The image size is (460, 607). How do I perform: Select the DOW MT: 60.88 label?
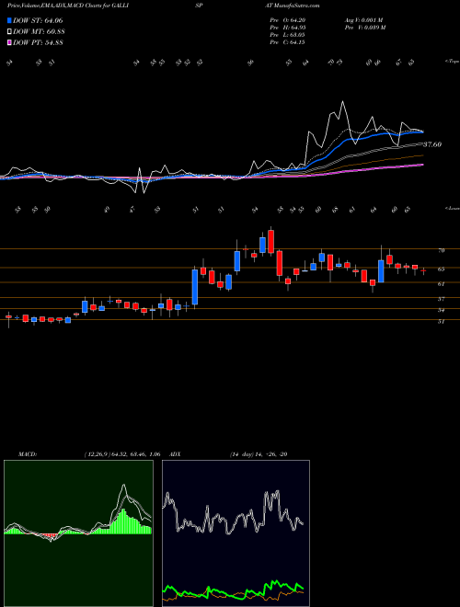click(x=39, y=32)
